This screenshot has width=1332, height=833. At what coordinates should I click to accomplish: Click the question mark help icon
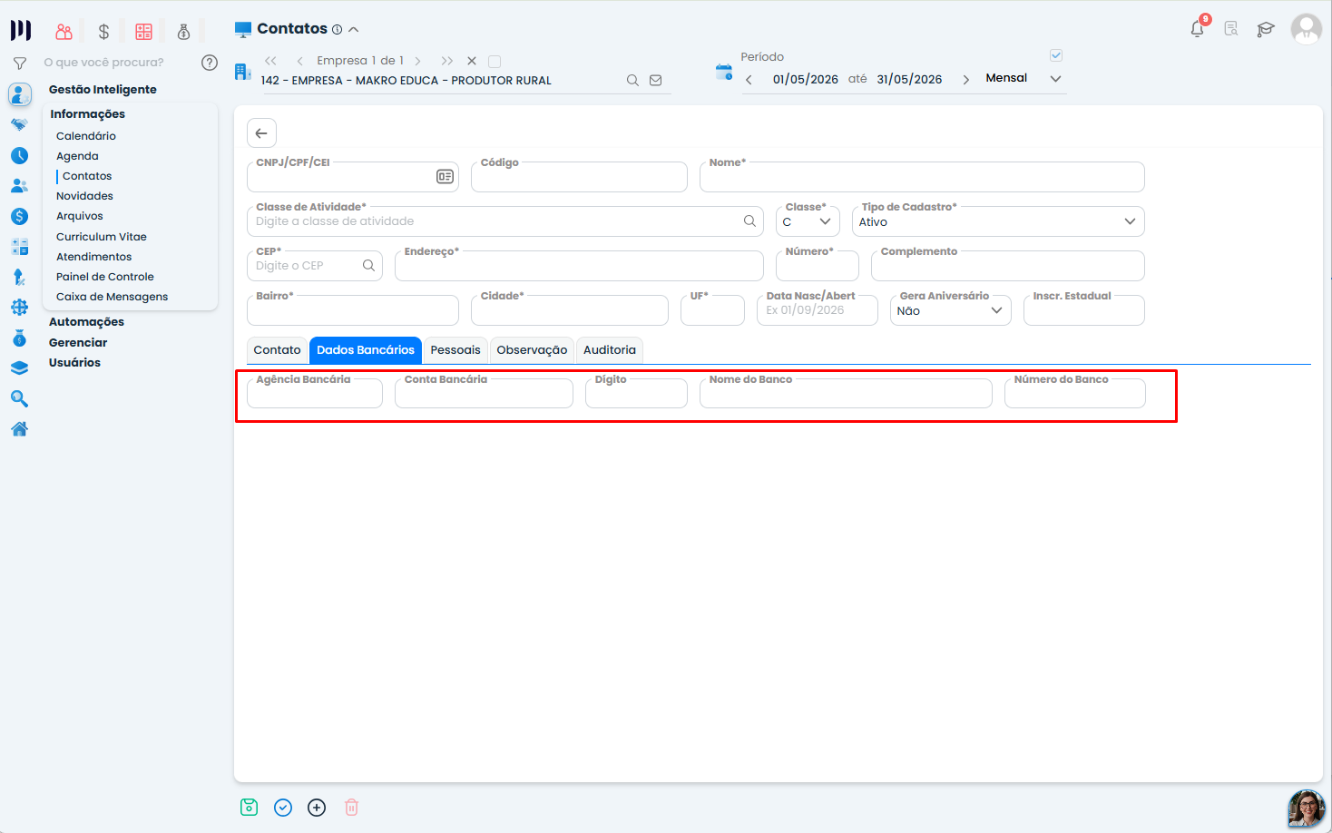210,63
